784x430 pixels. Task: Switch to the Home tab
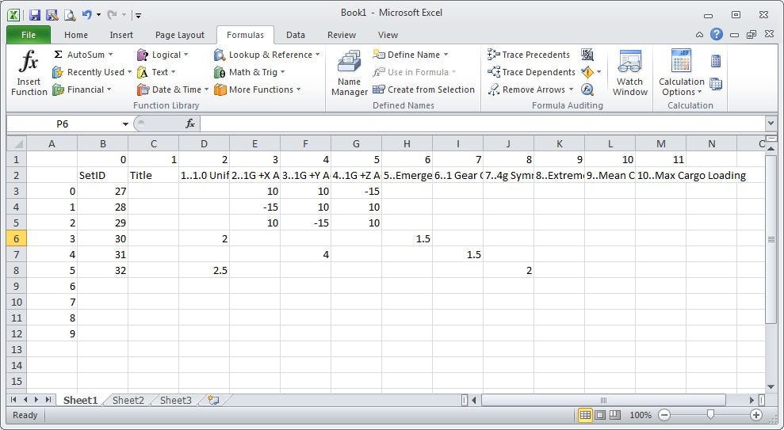coord(76,35)
